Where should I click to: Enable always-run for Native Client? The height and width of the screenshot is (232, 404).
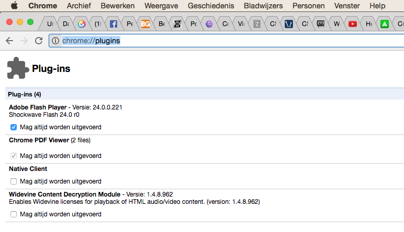(x=14, y=181)
